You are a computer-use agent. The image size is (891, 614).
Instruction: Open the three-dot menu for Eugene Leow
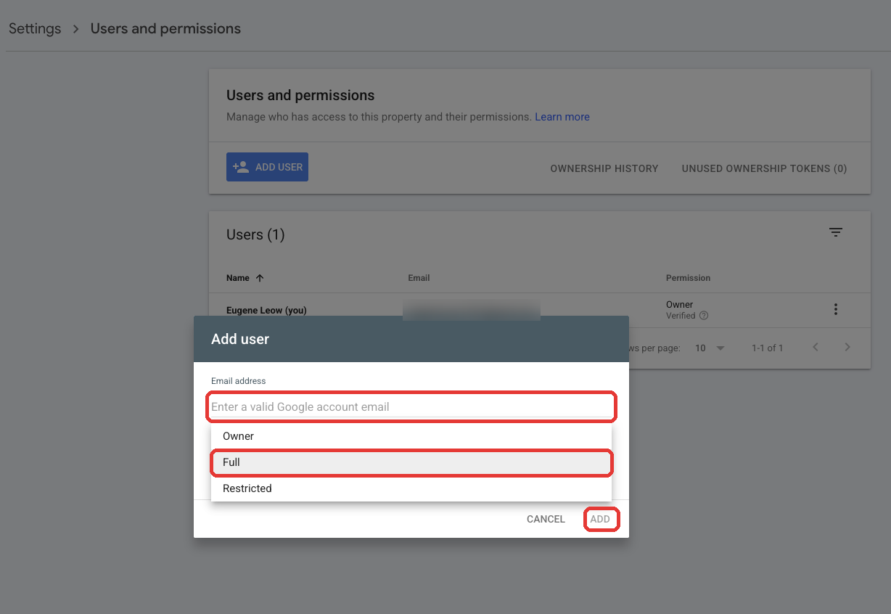tap(836, 310)
